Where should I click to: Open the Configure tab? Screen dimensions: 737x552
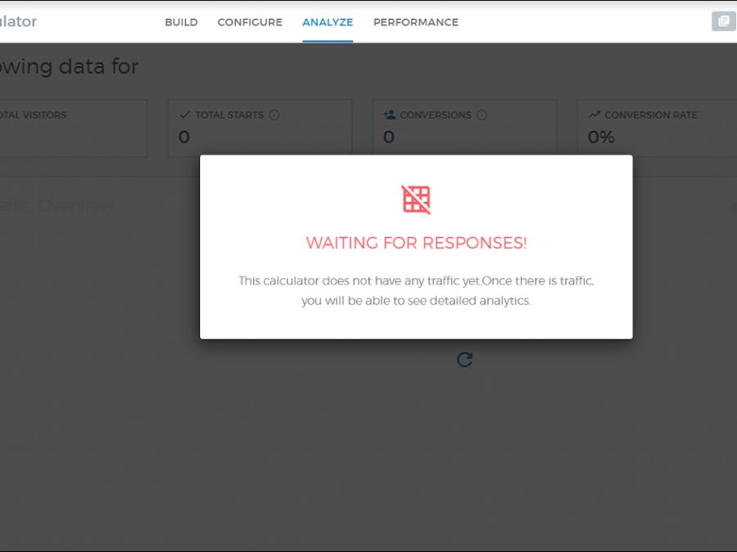[250, 22]
